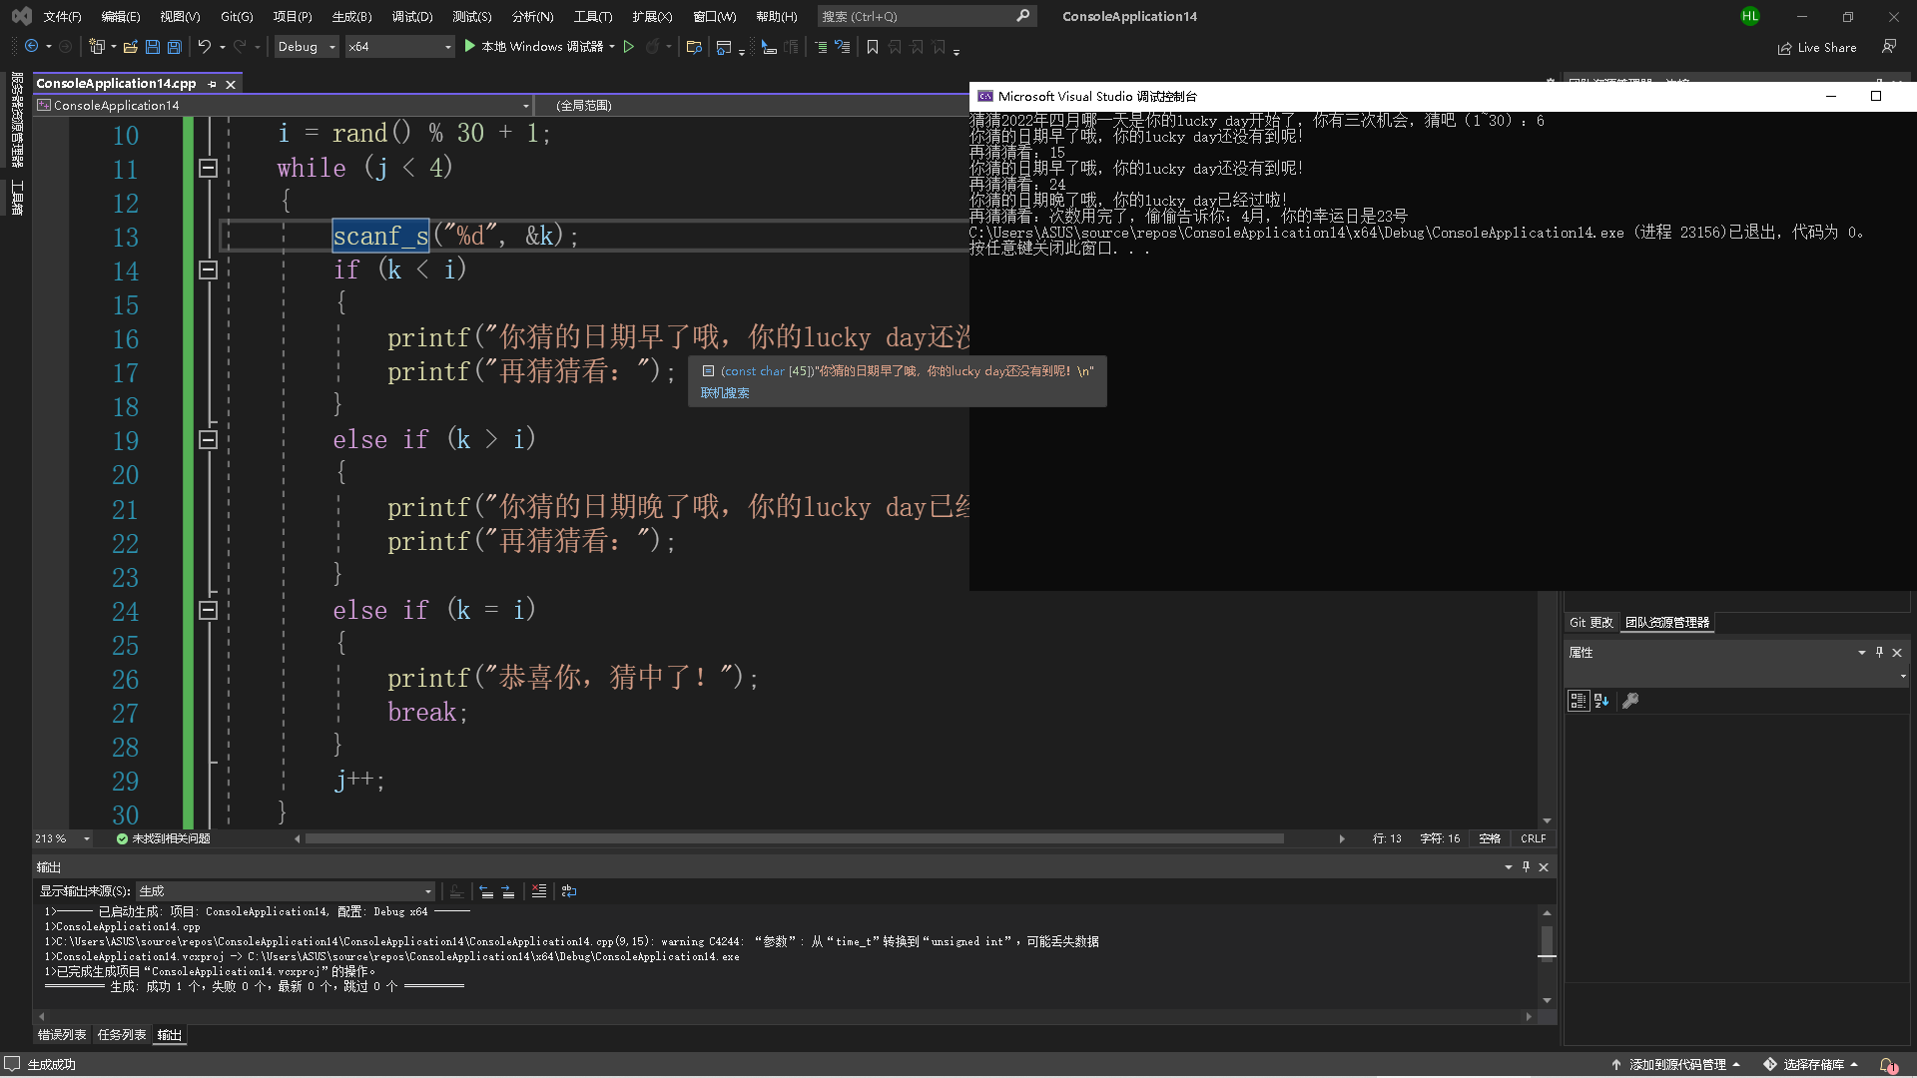Toggle word wrap in output panel
This screenshot has height=1078, width=1917.
click(569, 891)
